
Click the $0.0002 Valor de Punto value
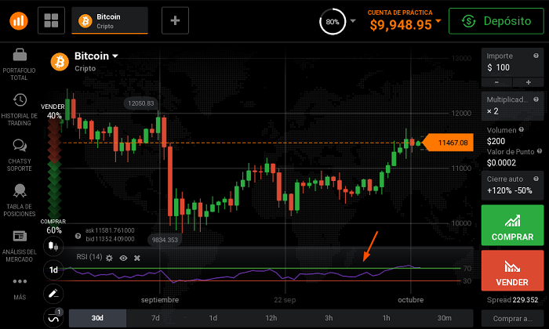pyautogui.click(x=501, y=163)
